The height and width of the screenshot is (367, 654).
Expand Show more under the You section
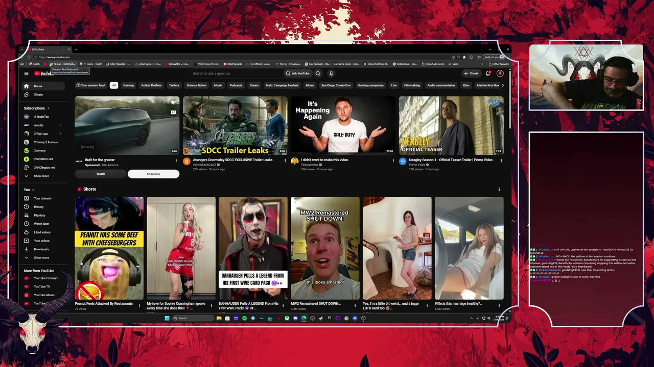[43, 257]
